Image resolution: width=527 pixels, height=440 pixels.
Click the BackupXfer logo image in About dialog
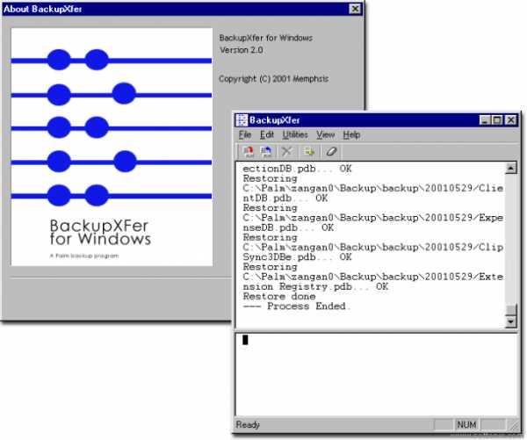(x=112, y=147)
